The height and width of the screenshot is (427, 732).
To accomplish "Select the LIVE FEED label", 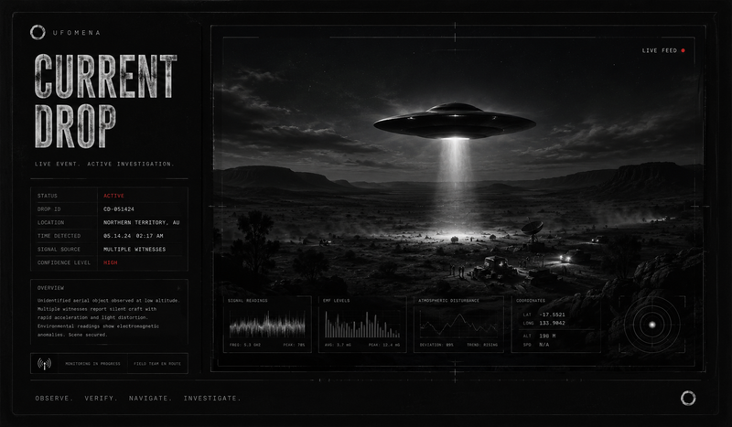I will coord(659,50).
